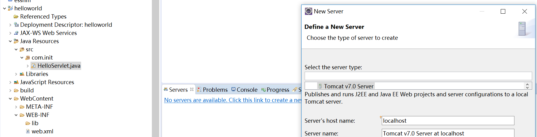
Task: Close the Servers view tab
Action: (x=192, y=89)
